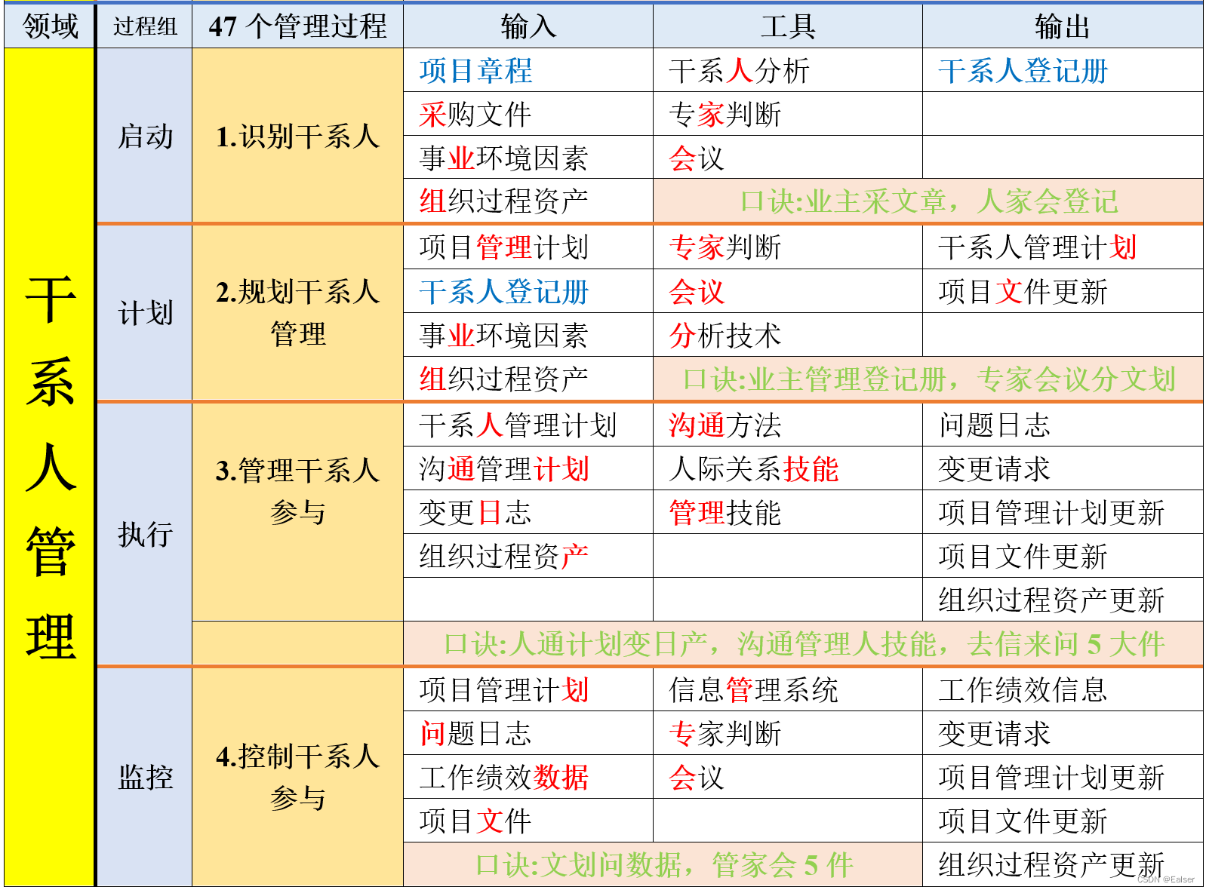Viewport: 1206px width, 890px height.
Task: Click the 输出 column header
Action: [x=1063, y=26]
